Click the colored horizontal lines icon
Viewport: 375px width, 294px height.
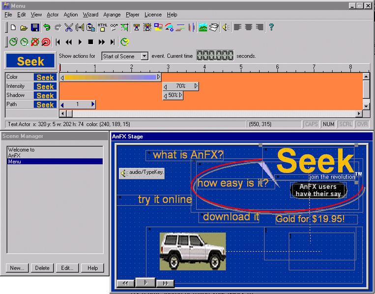(x=180, y=27)
